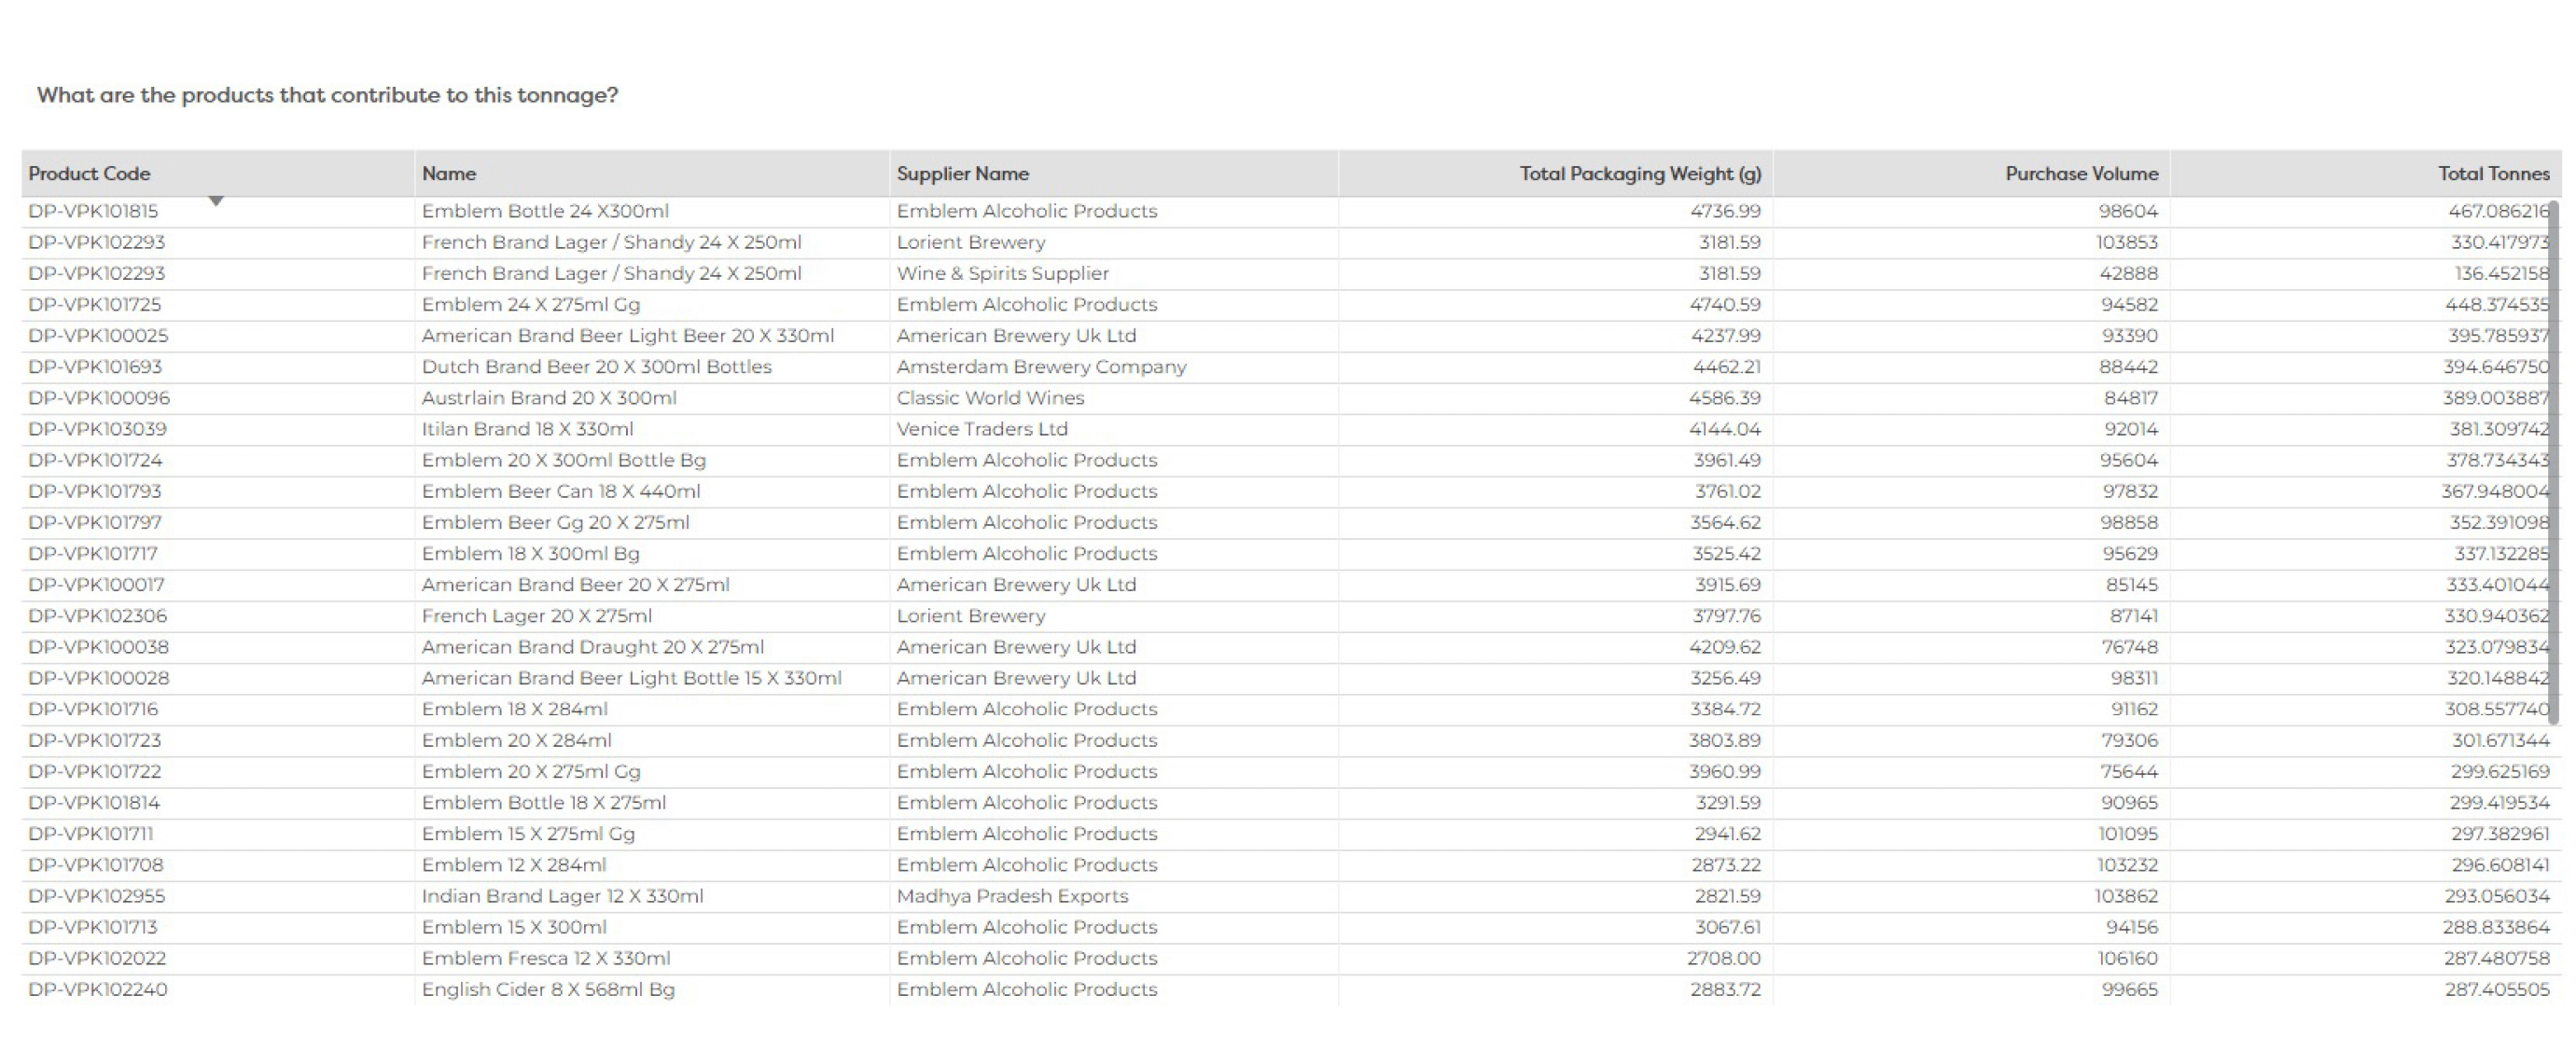This screenshot has height=1064, width=2576.
Task: Click Venice Traders Ltd supplier cell
Action: (x=982, y=430)
